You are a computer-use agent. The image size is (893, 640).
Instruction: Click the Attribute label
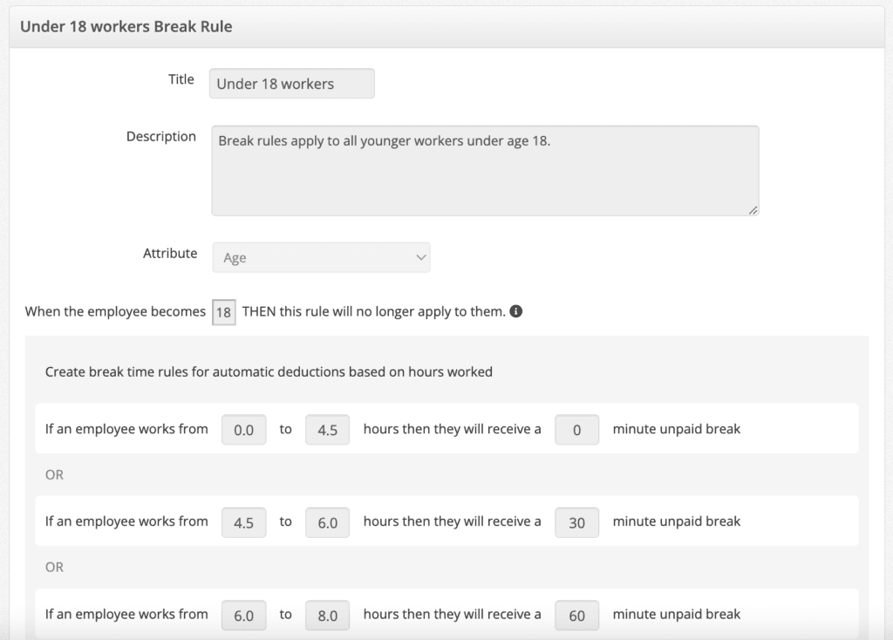(x=170, y=254)
